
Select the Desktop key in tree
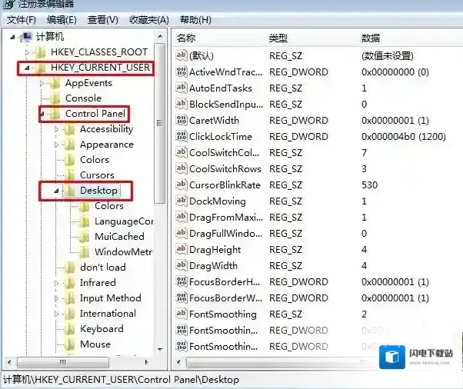98,190
